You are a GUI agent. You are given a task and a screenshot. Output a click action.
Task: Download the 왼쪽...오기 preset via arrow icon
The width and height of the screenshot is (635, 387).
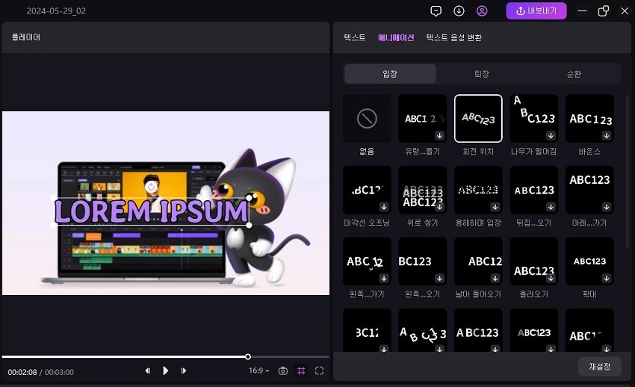439,278
